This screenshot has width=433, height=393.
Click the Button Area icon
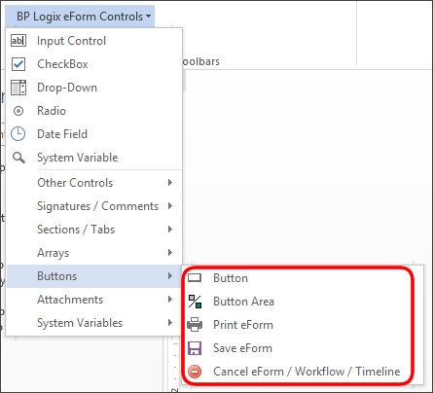(195, 302)
